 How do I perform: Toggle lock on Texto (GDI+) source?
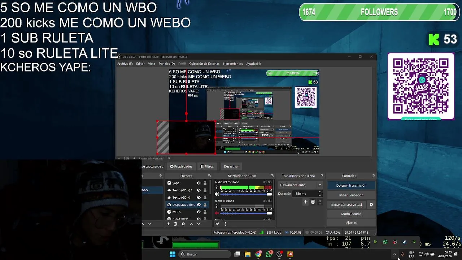[205, 198]
